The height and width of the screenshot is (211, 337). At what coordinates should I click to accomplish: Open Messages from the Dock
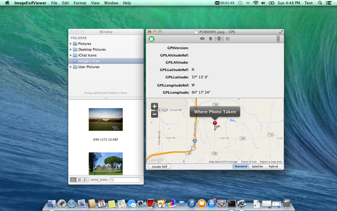pyautogui.click(x=132, y=203)
